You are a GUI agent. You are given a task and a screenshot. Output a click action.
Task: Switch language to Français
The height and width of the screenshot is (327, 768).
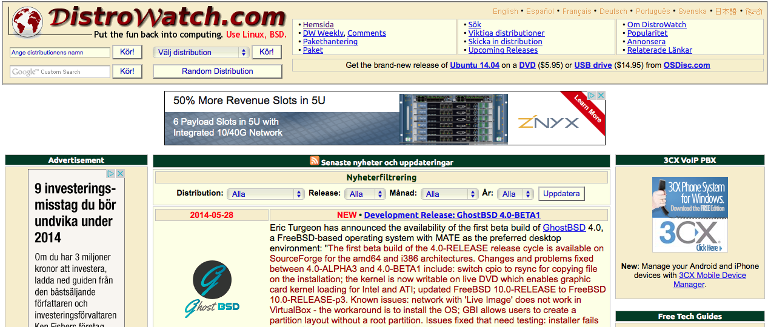click(x=576, y=12)
